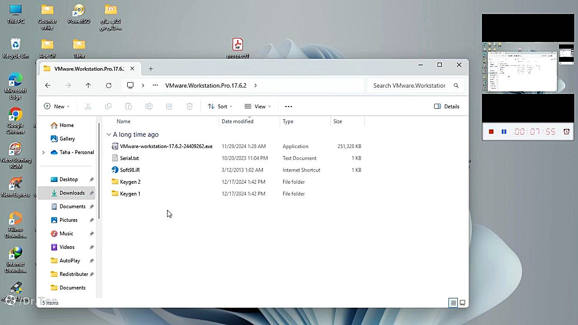Click the Share toolbar icon
The width and height of the screenshot is (578, 325).
169,107
